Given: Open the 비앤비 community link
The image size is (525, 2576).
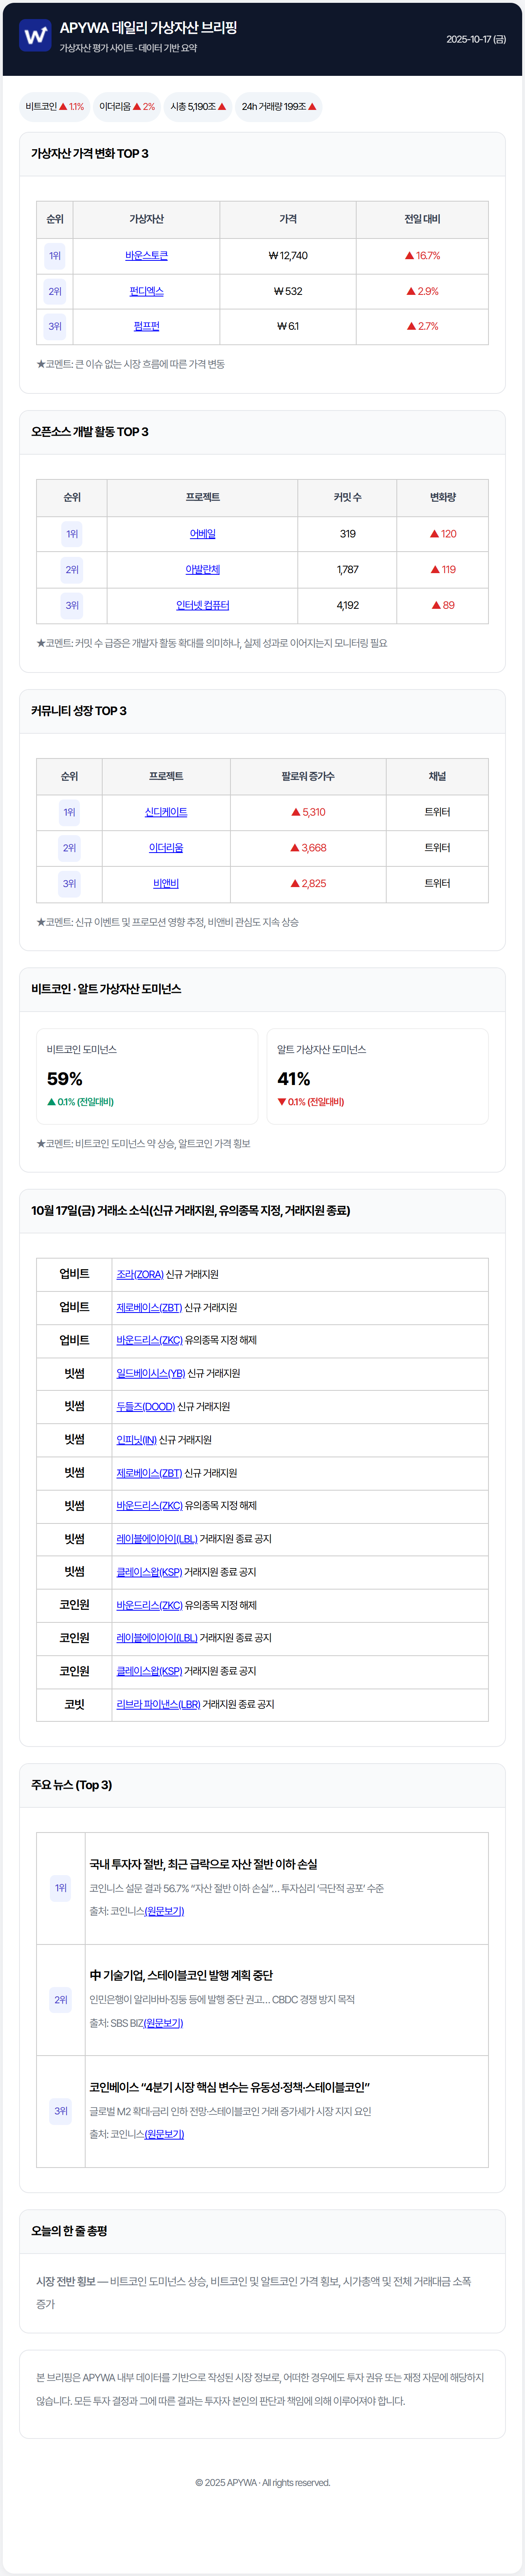Looking at the screenshot, I should [166, 883].
